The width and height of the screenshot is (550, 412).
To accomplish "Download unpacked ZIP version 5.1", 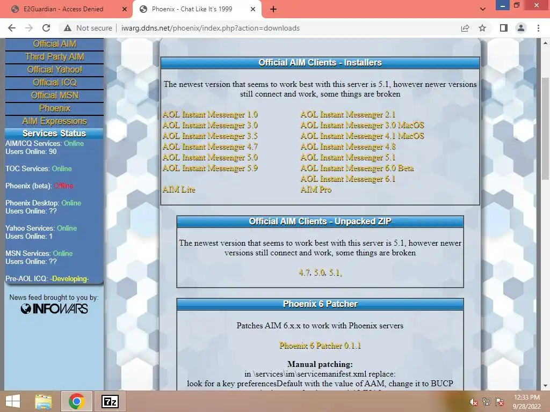I will pyautogui.click(x=335, y=273).
